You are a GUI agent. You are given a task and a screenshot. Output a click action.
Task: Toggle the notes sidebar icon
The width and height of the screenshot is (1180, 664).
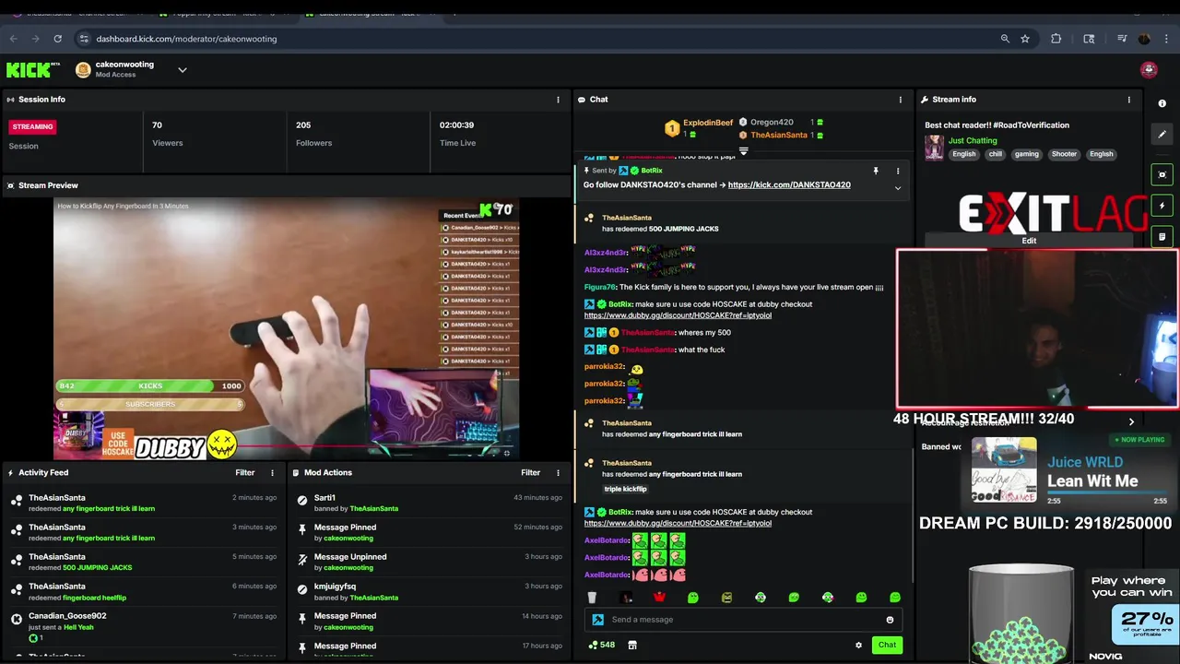pos(1162,236)
